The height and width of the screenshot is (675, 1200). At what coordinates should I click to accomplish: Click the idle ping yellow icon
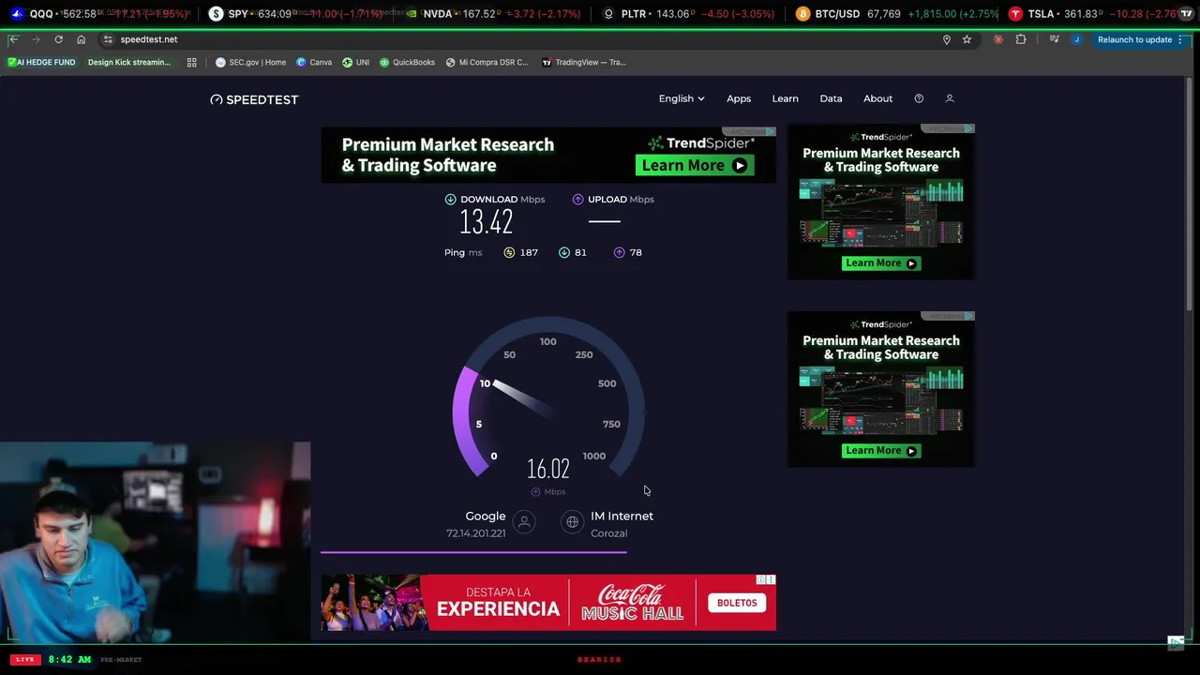pyautogui.click(x=509, y=252)
